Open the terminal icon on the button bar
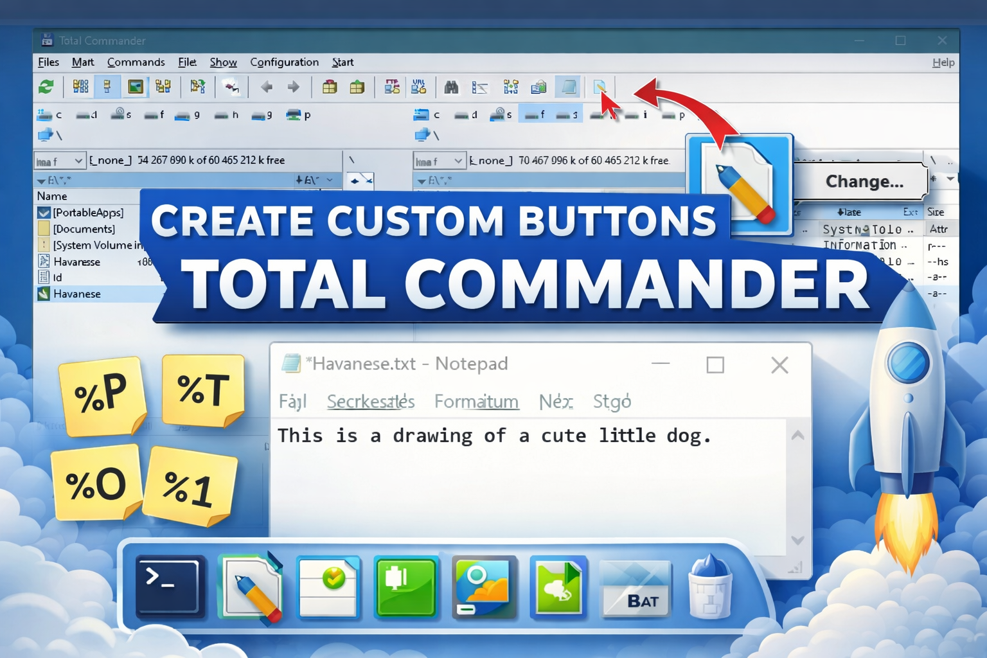The height and width of the screenshot is (658, 987). [x=169, y=587]
